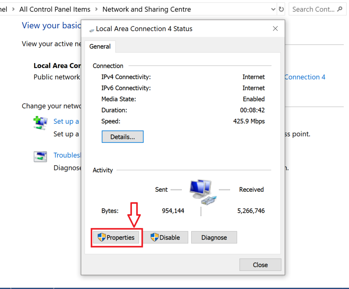This screenshot has width=349, height=289.
Task: Open the address bar dropdown arrow
Action: coord(273,9)
